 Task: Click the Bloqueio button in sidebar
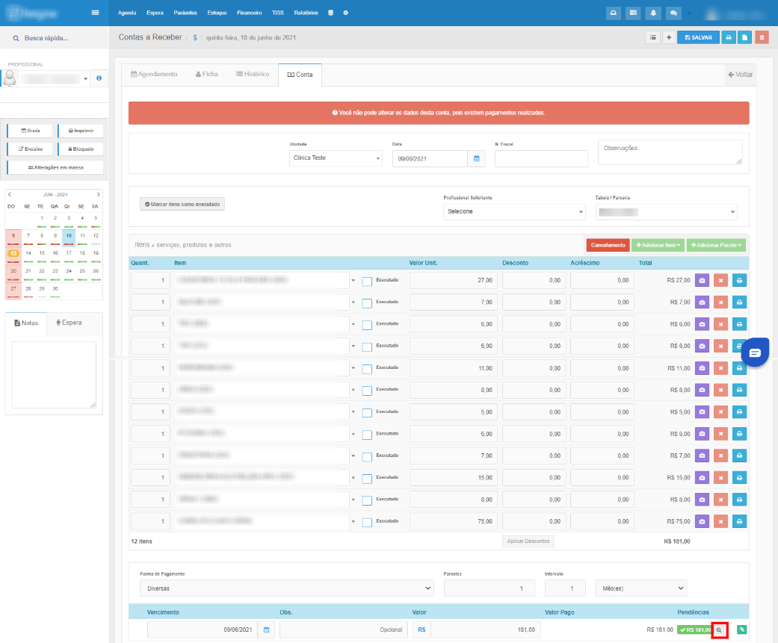pyautogui.click(x=81, y=149)
